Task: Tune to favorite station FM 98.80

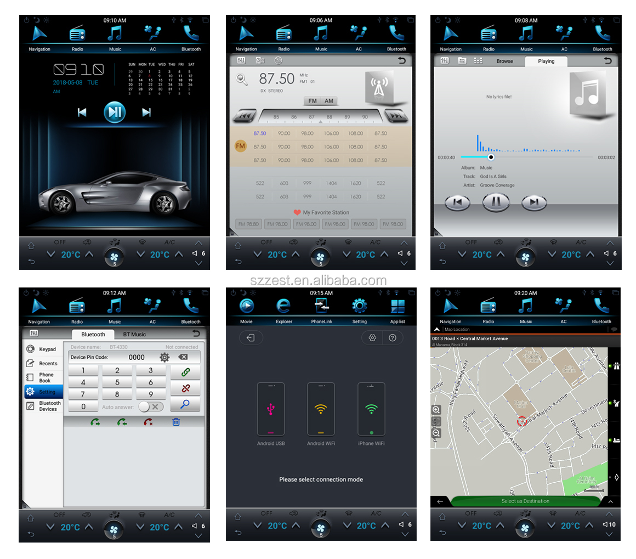Action: (248, 224)
